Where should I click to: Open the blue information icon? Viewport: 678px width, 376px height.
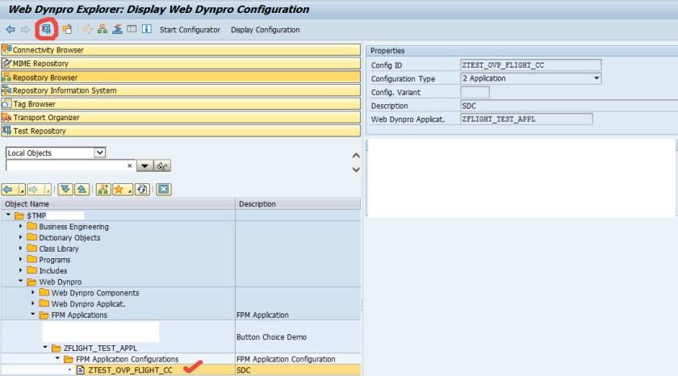point(147,29)
